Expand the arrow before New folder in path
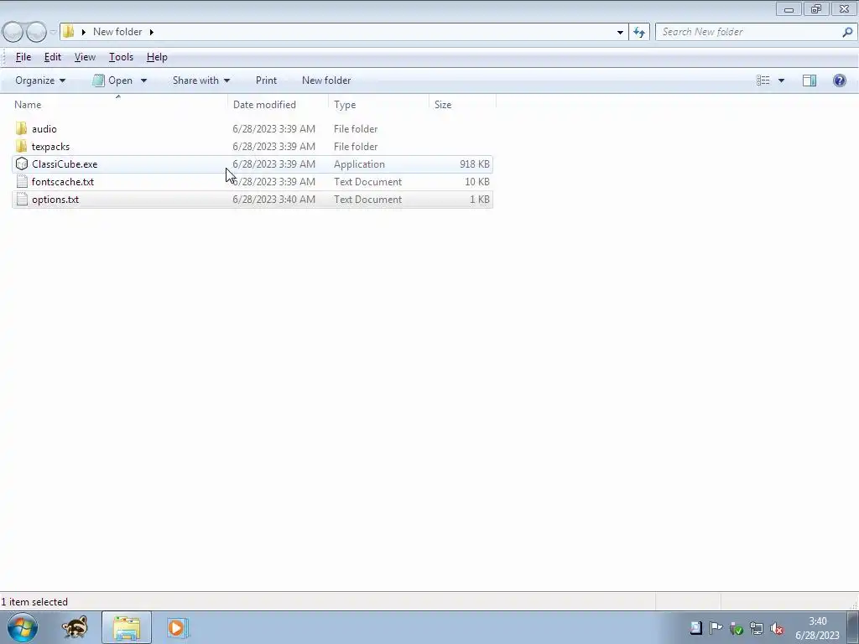859x644 pixels. 83,32
